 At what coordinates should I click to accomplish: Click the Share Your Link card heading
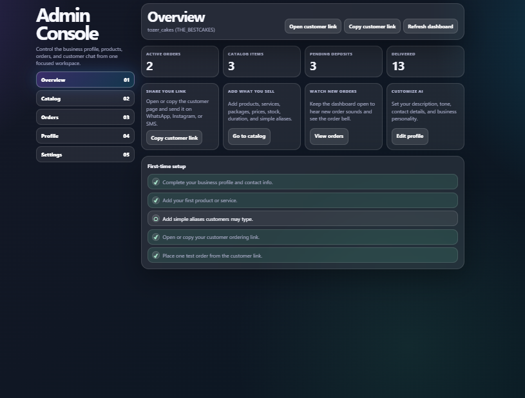coord(166,91)
